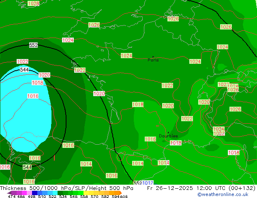Click the 1016 label inside the cyan area

[33, 96]
